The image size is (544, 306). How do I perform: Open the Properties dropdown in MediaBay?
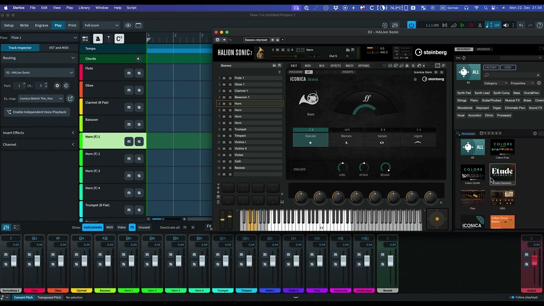tap(522, 83)
